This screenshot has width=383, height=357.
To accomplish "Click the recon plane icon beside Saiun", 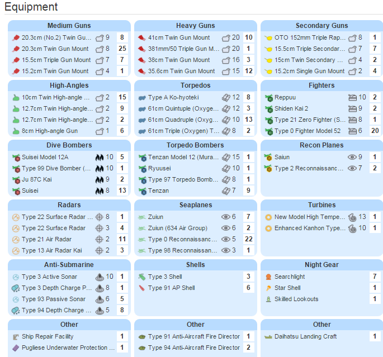I will [268, 158].
